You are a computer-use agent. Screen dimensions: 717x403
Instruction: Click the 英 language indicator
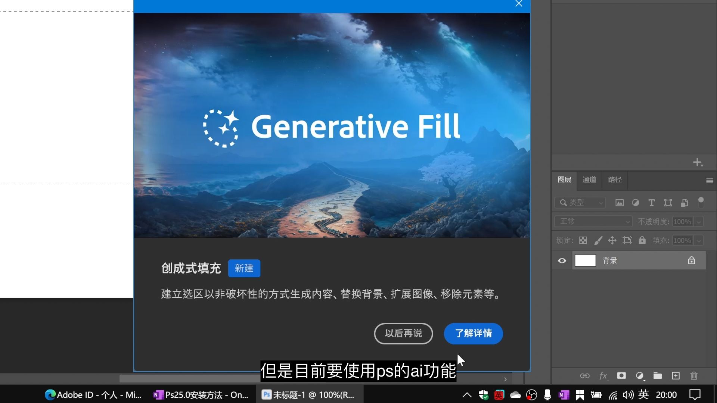click(x=643, y=394)
